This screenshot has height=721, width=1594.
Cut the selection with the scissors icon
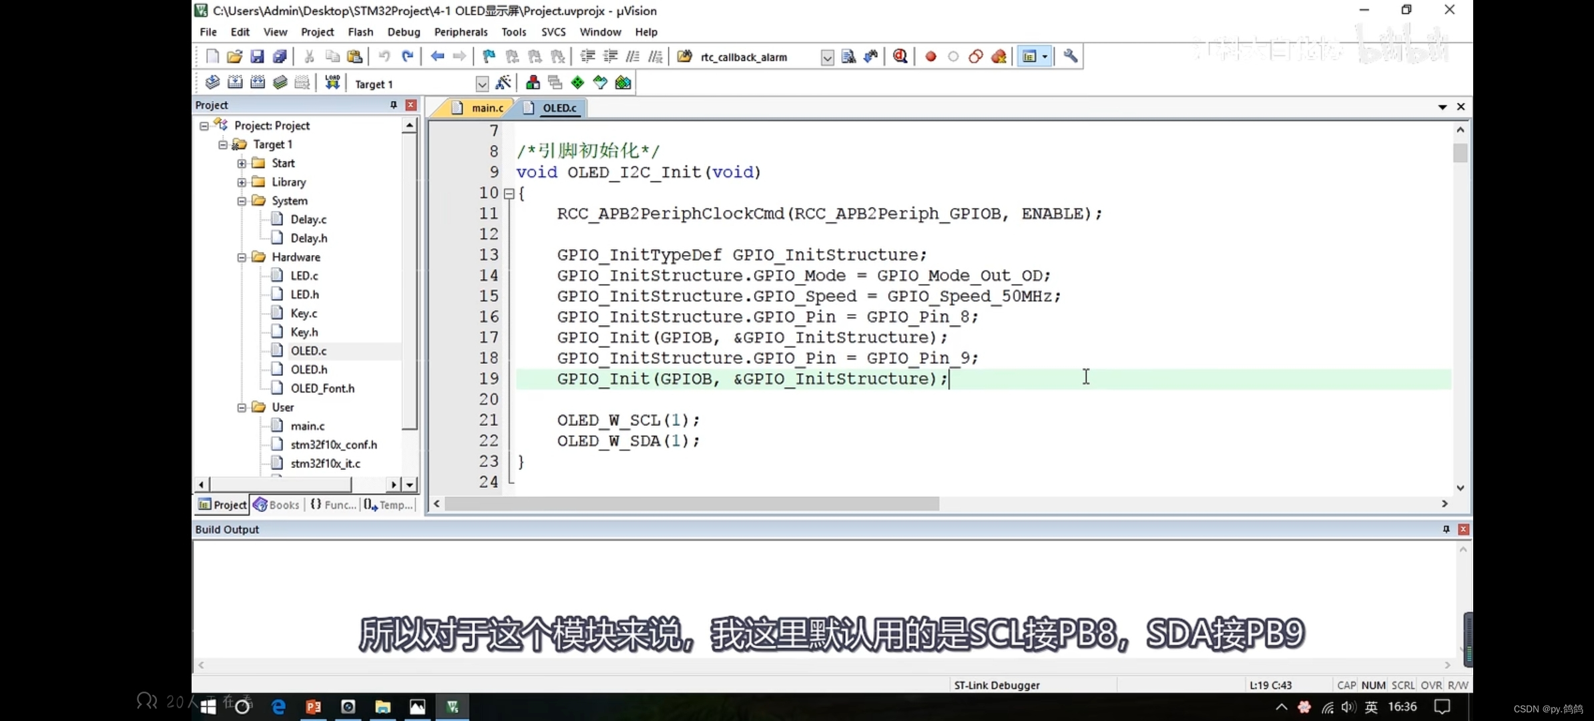309,57
